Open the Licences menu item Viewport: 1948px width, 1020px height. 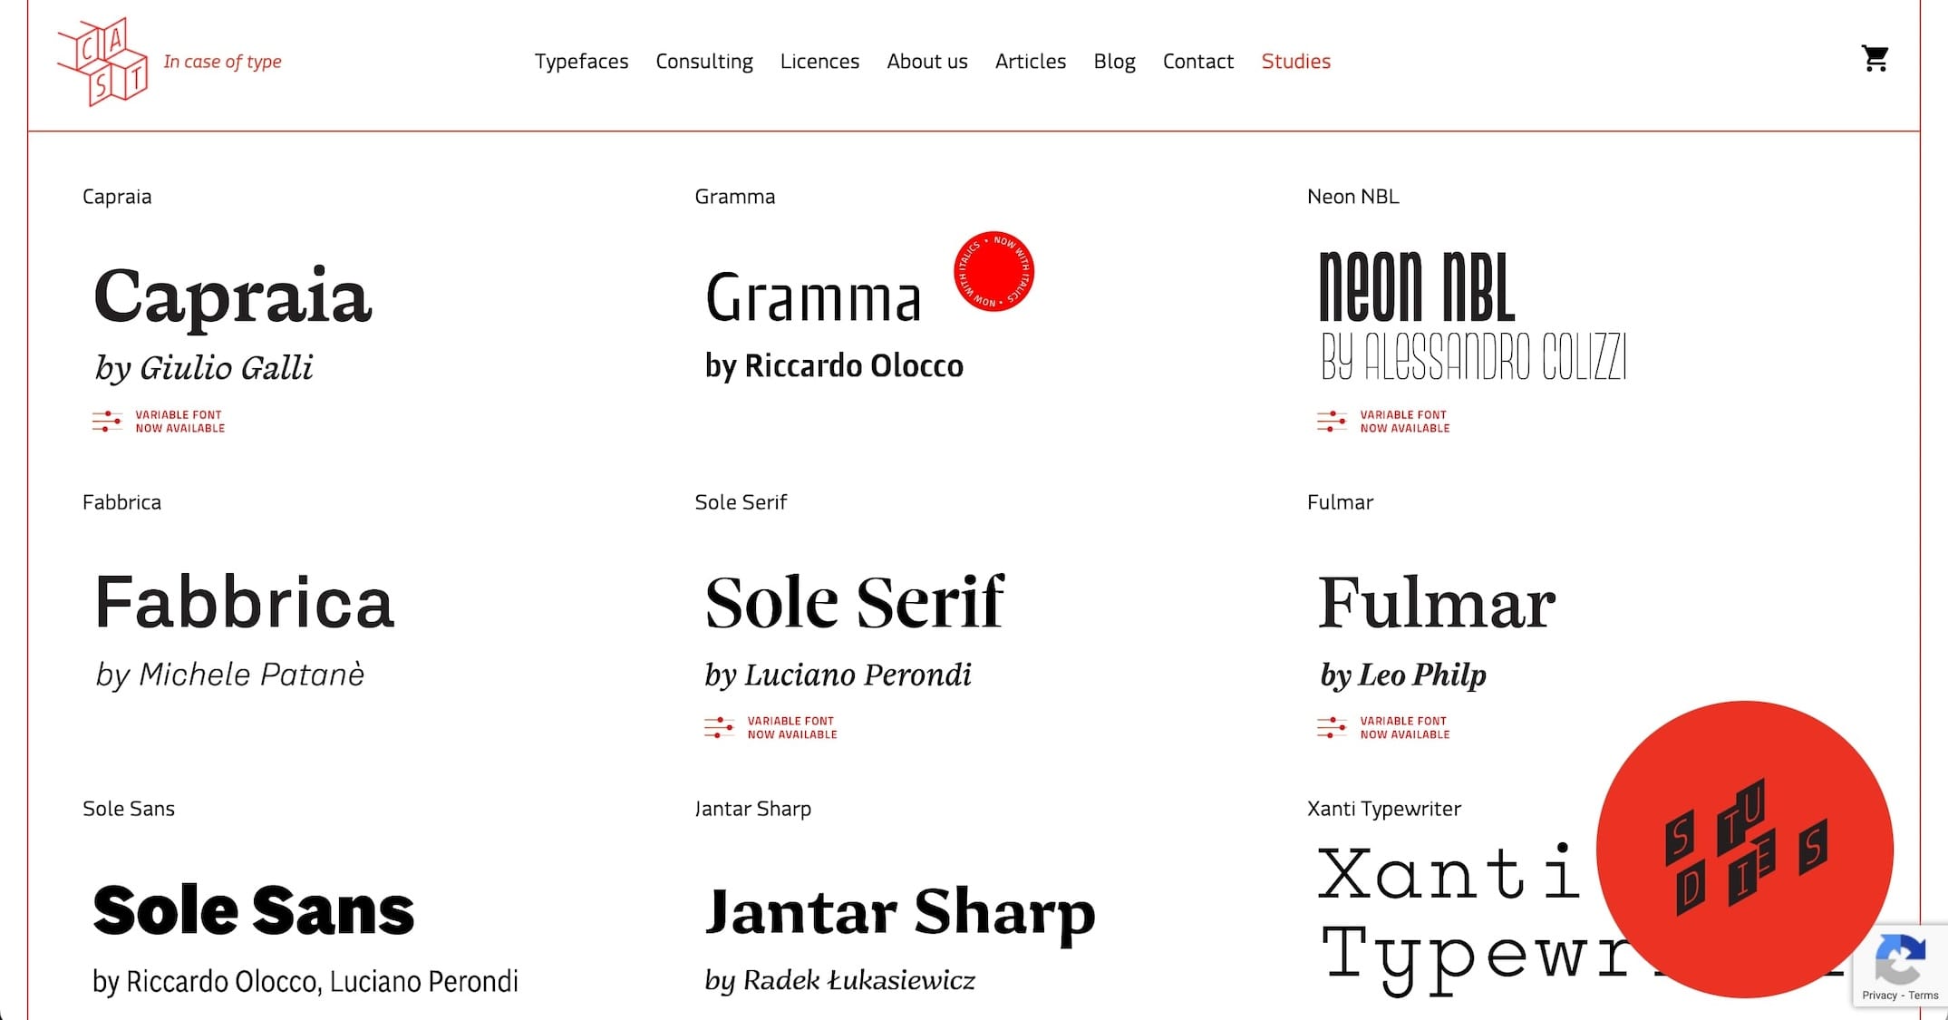pyautogui.click(x=819, y=62)
